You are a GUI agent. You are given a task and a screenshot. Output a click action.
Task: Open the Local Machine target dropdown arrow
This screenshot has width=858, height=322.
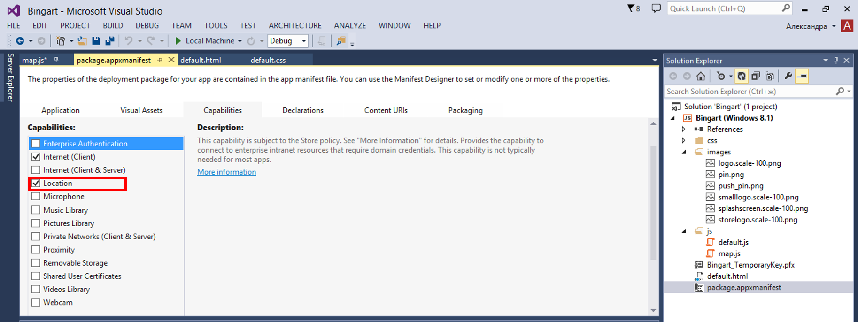(240, 41)
